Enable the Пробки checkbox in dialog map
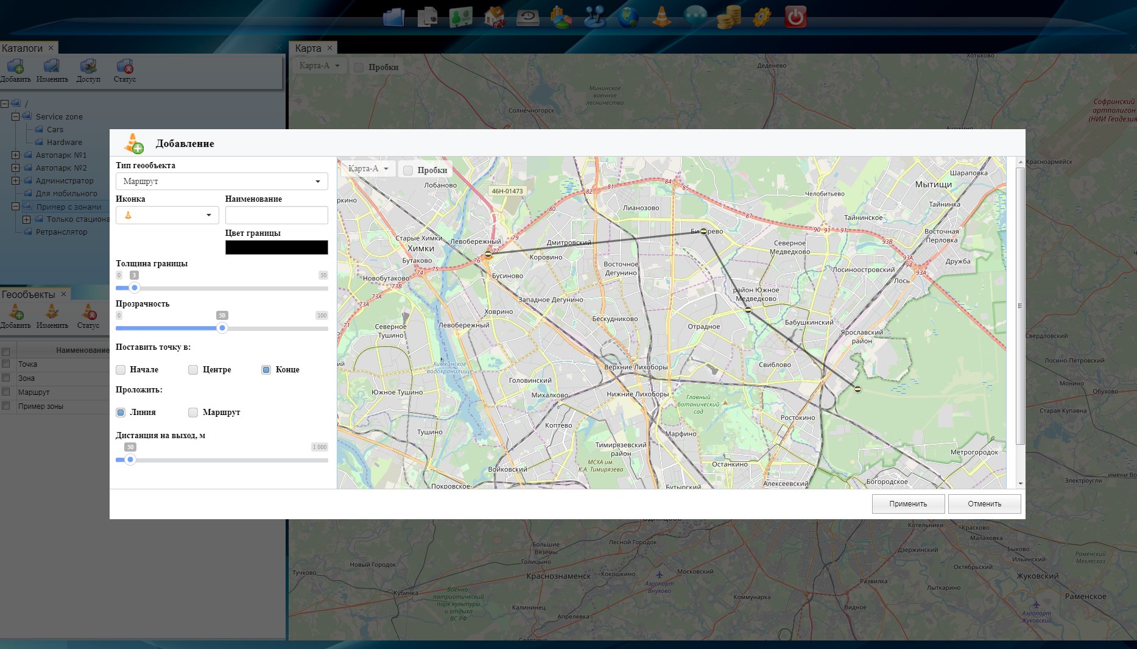Screen dimensions: 1137x649 pos(409,171)
